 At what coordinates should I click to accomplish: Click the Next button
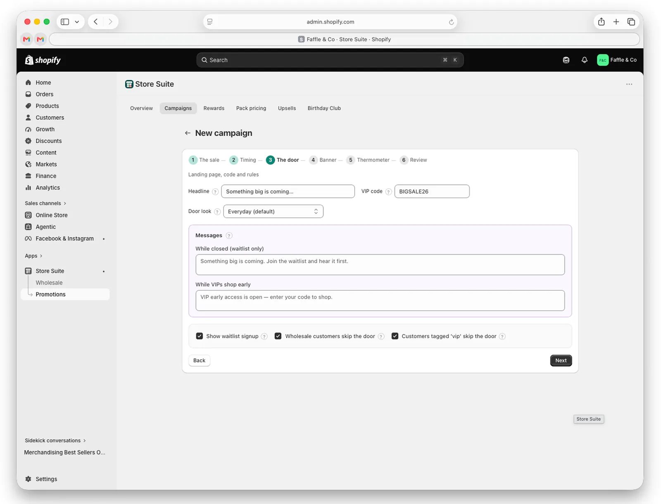[561, 360]
